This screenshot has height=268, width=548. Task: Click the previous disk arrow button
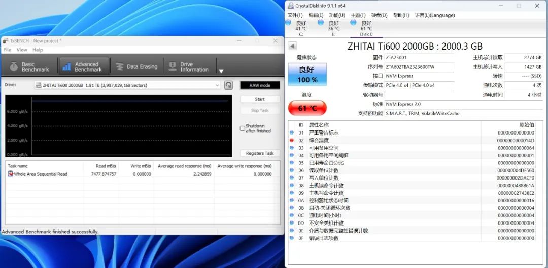[293, 46]
